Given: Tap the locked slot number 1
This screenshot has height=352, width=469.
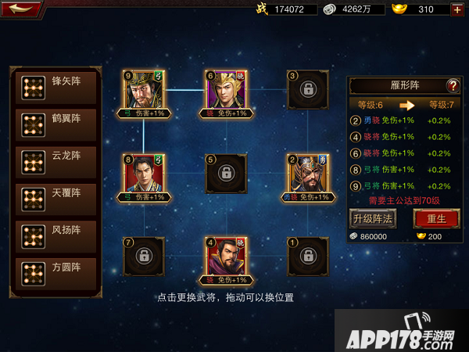Looking at the screenshot, I should tap(308, 257).
